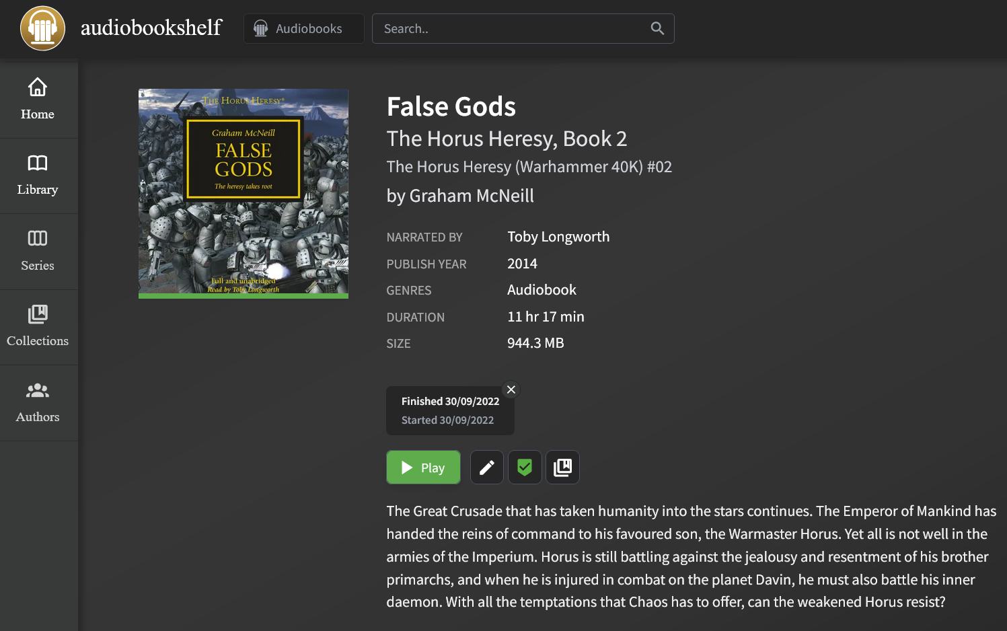The width and height of the screenshot is (1007, 631).
Task: Open the audiobookshelf home page icon
Action: click(x=42, y=28)
